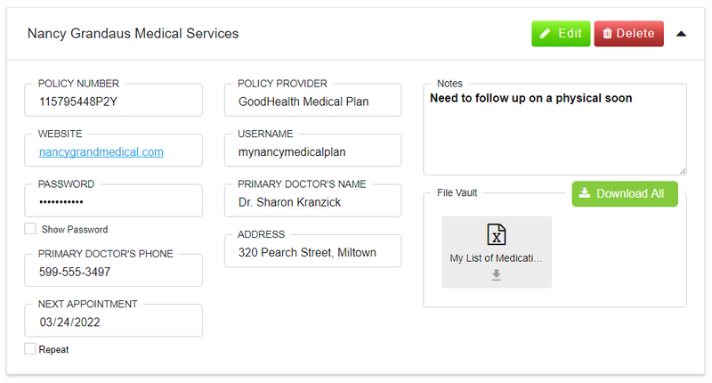The height and width of the screenshot is (383, 712).
Task: Click inside the Notes text area
Action: (554, 132)
